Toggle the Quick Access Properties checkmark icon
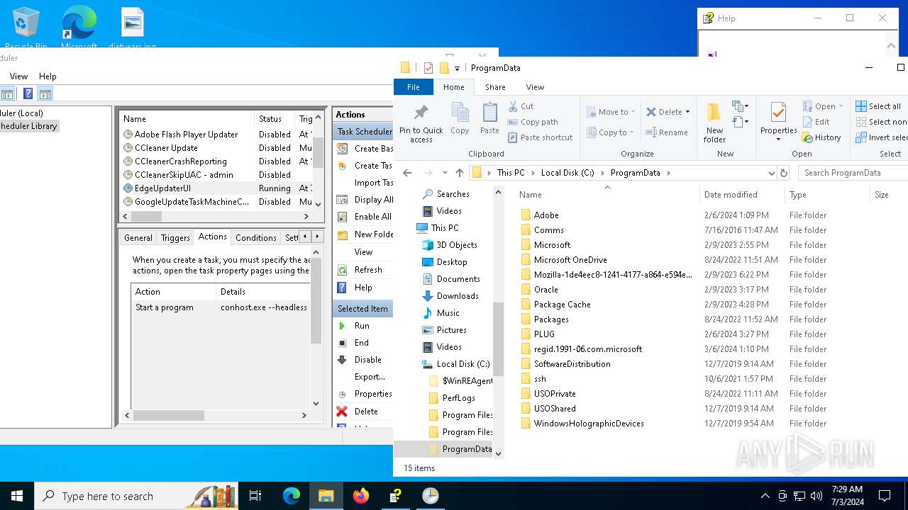 pos(428,68)
